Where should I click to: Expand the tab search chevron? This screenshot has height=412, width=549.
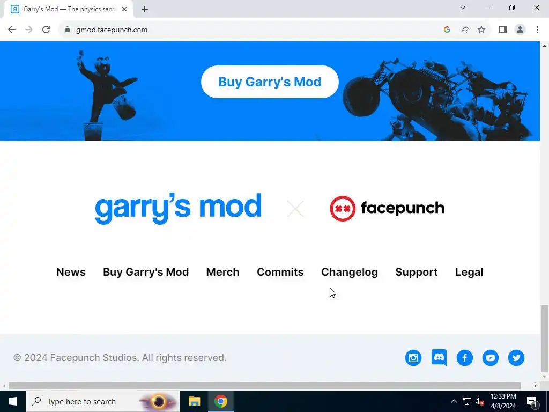[x=463, y=8]
